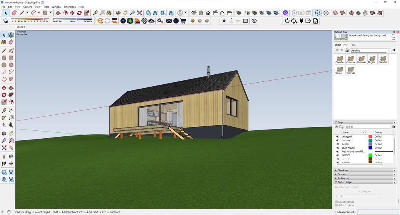Expand the Instructor panel
400x215 pixels.
coord(336,178)
